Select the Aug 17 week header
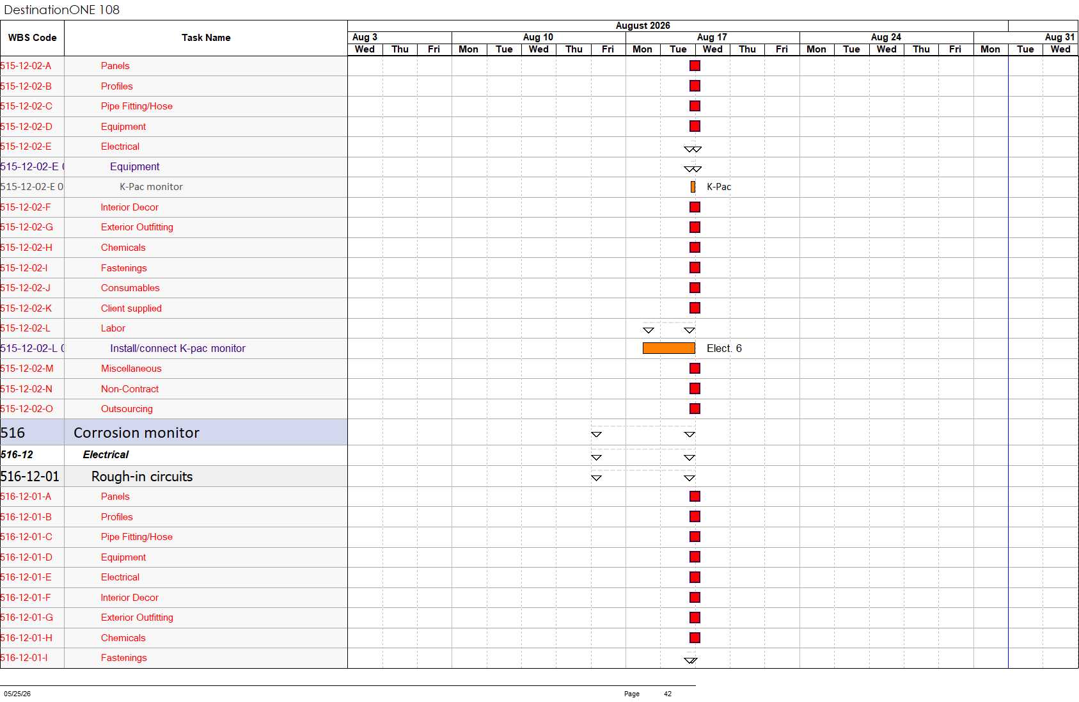Screen dimensions: 1079x702 [x=713, y=37]
